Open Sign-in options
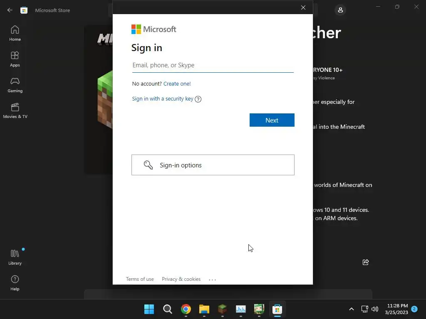This screenshot has width=426, height=319. click(213, 165)
